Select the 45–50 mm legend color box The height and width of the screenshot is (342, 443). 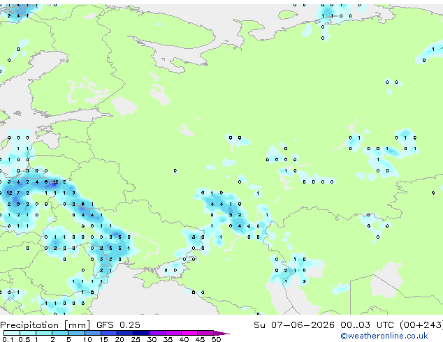point(205,333)
